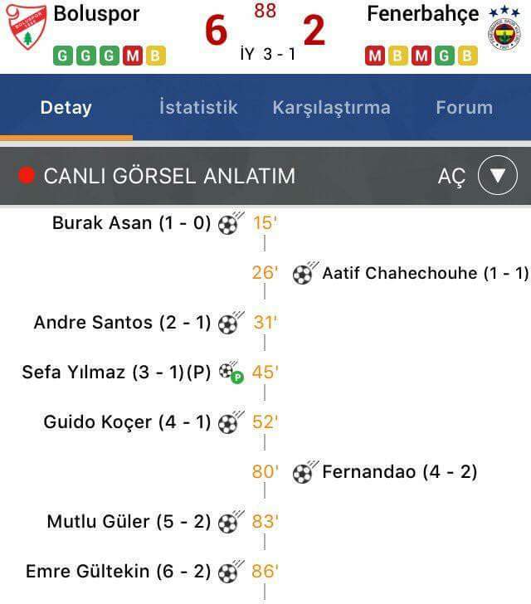Click goal icon beside Guido Koçer
The width and height of the screenshot is (531, 604).
[x=231, y=422]
